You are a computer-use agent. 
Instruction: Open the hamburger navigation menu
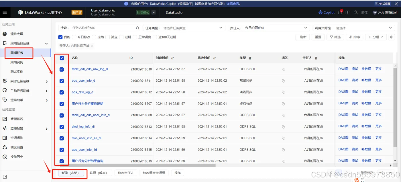4,12
